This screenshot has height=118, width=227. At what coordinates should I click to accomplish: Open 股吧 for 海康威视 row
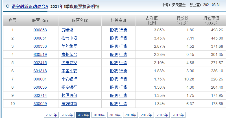114,63
